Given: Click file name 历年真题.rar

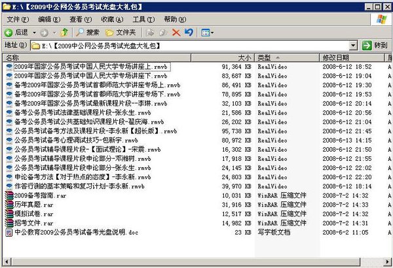Looking at the screenshot, I should coord(34,205).
